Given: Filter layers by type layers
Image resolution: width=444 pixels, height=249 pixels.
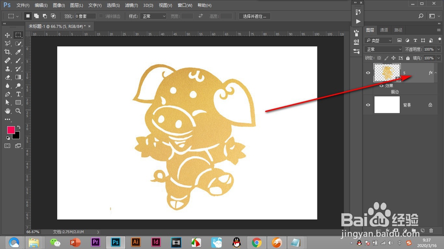Looking at the screenshot, I should coord(415,40).
